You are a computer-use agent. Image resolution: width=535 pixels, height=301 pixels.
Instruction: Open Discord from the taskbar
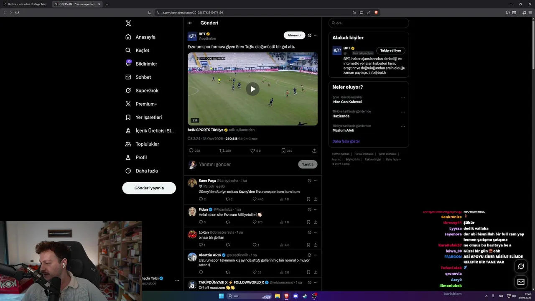click(x=296, y=296)
